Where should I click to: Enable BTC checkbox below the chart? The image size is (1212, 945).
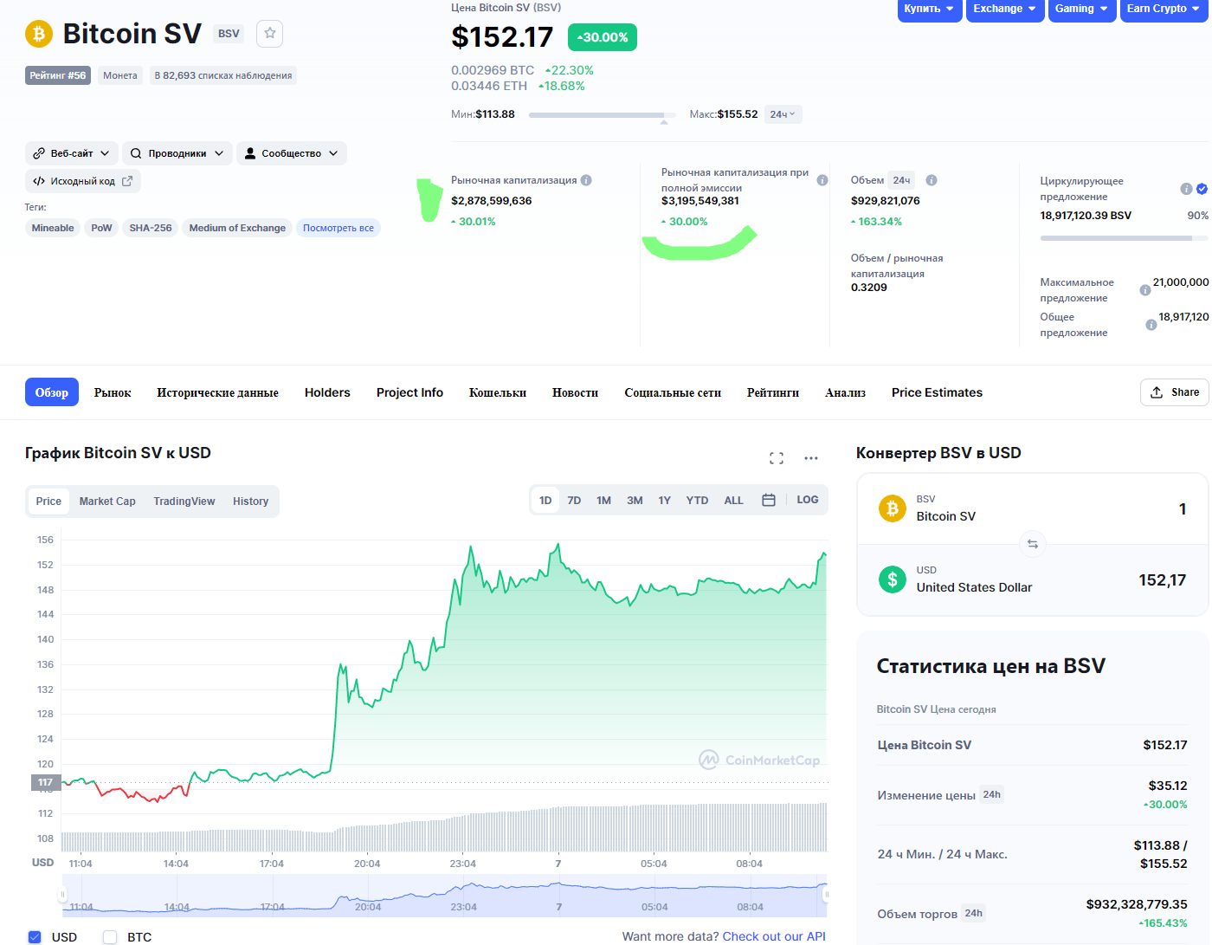(x=110, y=937)
